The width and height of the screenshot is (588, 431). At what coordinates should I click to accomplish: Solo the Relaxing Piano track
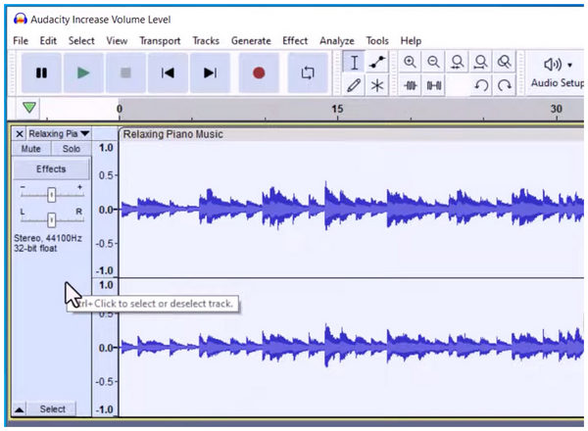[x=72, y=149]
